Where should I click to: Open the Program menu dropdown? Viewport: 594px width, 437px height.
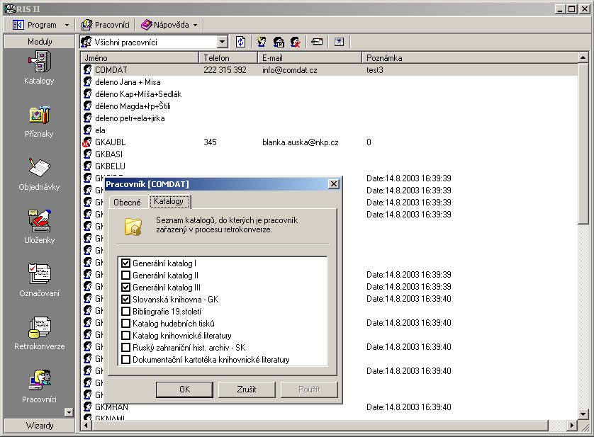(x=41, y=25)
